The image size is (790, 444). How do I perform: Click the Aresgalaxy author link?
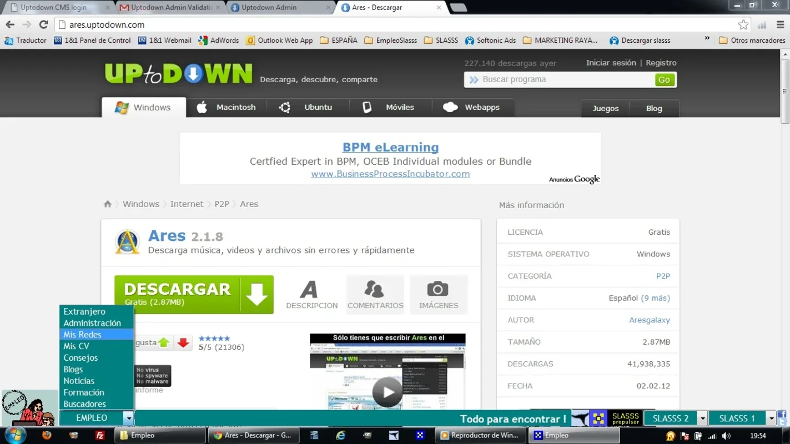(649, 320)
